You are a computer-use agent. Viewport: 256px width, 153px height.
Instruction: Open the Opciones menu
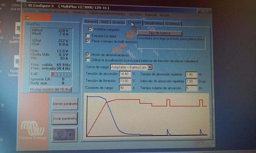(135, 14)
